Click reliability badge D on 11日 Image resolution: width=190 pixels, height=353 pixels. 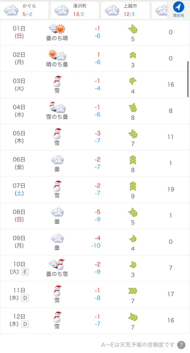[25, 298]
